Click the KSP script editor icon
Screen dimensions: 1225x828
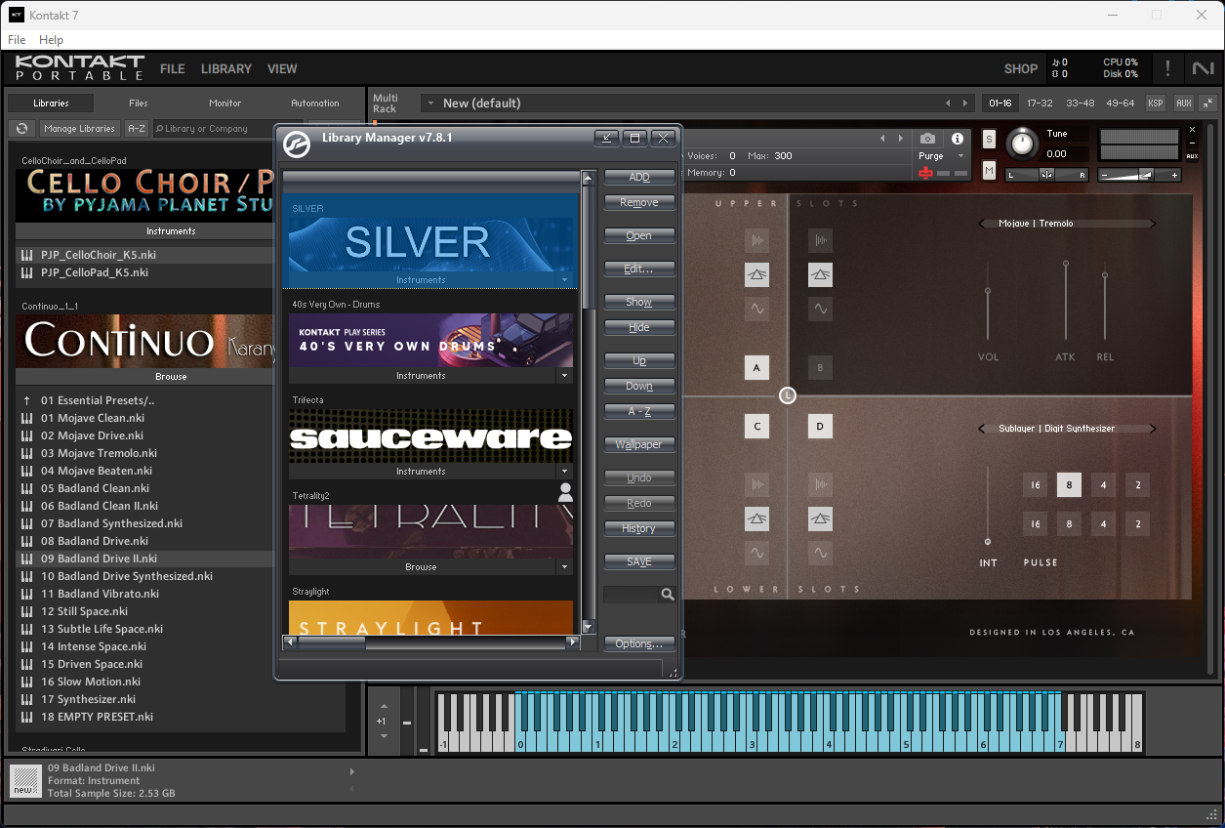tap(1156, 103)
